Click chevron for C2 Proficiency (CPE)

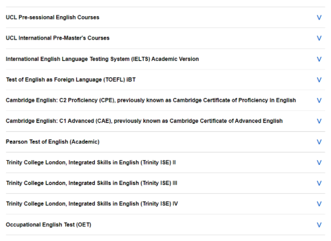click(x=319, y=100)
